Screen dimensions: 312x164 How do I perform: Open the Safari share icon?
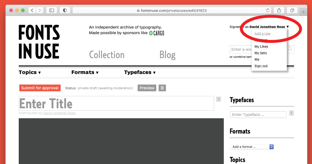click(x=279, y=10)
